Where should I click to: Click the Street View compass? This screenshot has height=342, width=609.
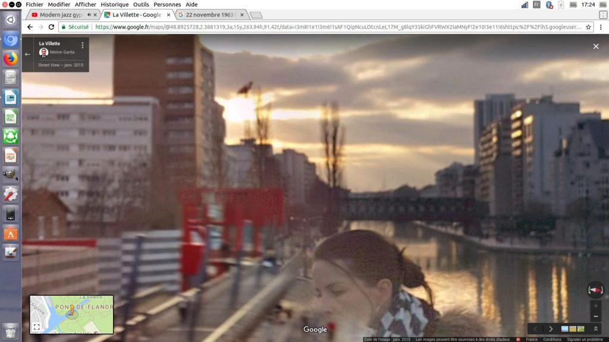[x=595, y=290]
